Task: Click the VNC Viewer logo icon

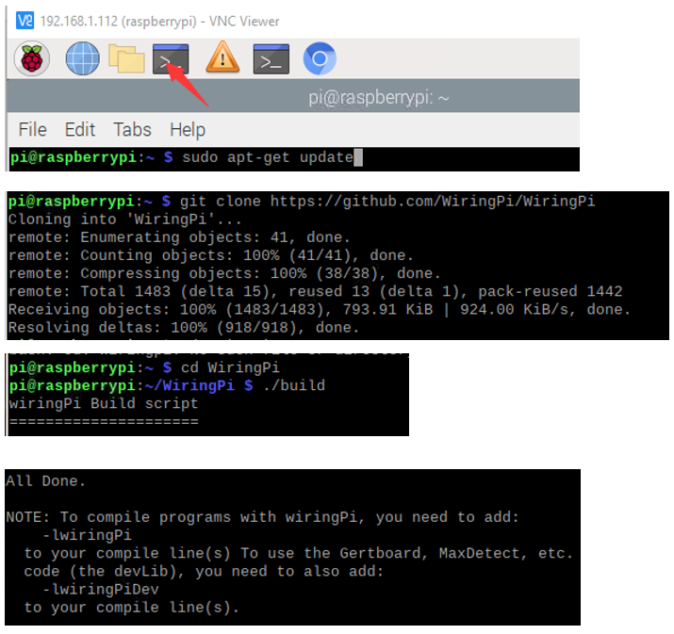Action: [x=25, y=20]
